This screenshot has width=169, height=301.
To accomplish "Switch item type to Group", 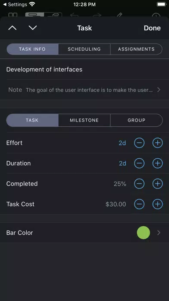I will pyautogui.click(x=137, y=120).
